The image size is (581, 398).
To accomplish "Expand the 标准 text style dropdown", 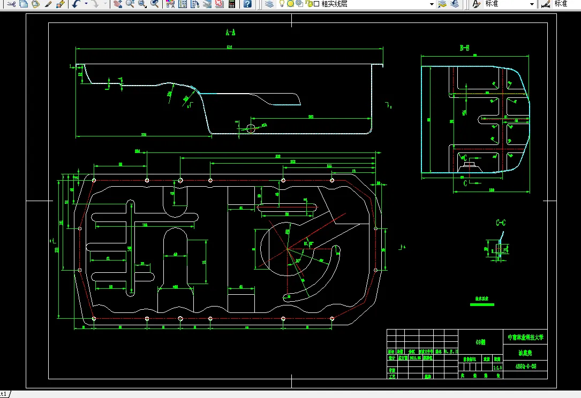I will (532, 4).
